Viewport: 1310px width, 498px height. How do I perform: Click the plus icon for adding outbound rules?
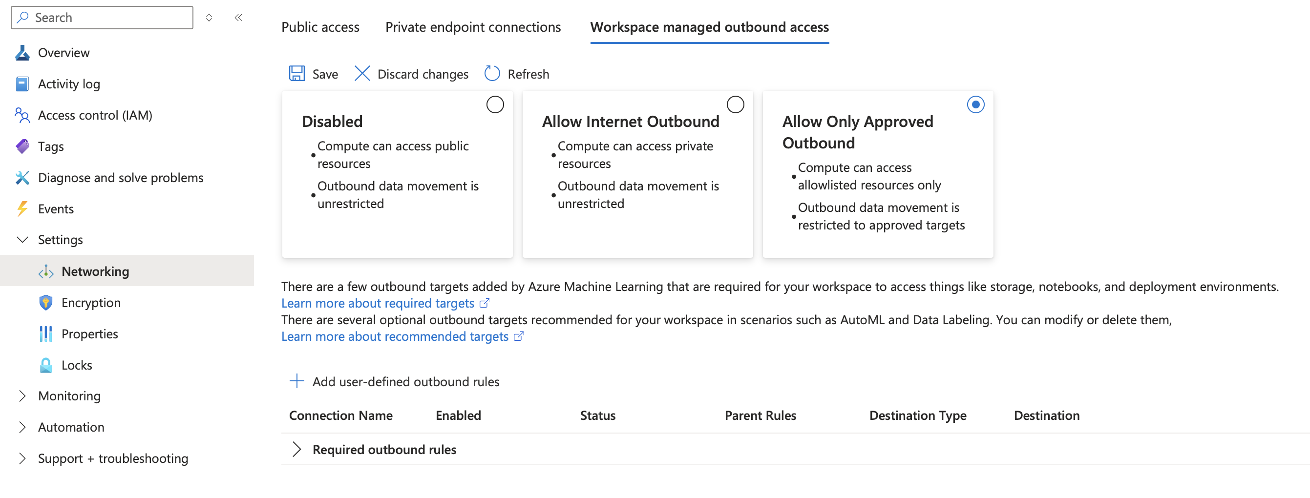[x=297, y=381]
